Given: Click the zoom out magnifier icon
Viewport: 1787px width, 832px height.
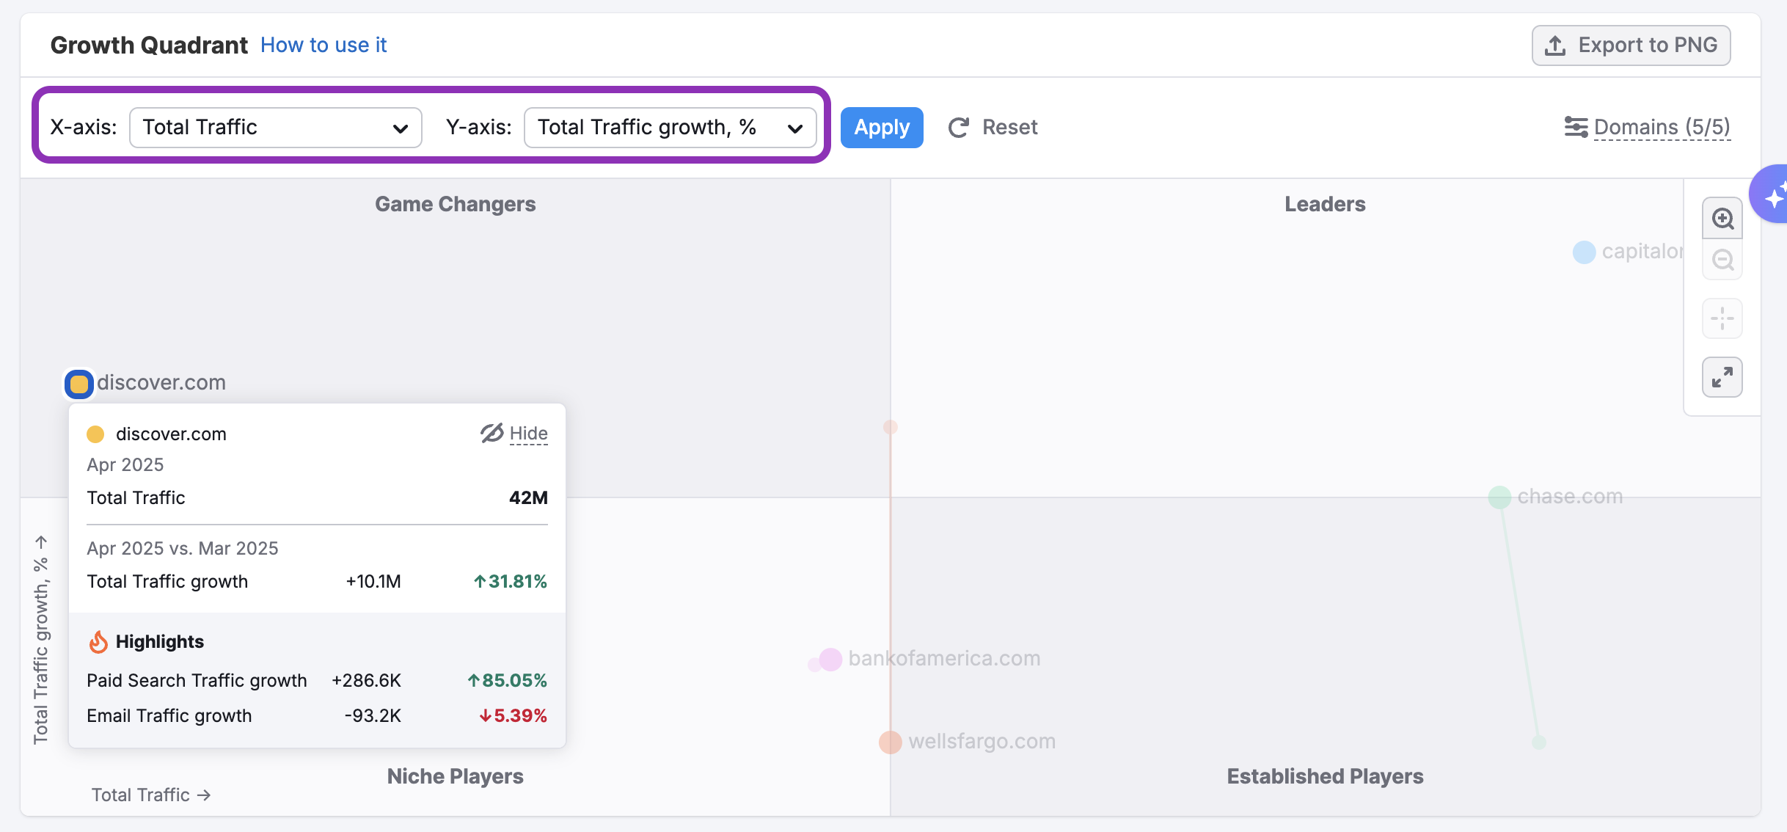Looking at the screenshot, I should (1722, 260).
